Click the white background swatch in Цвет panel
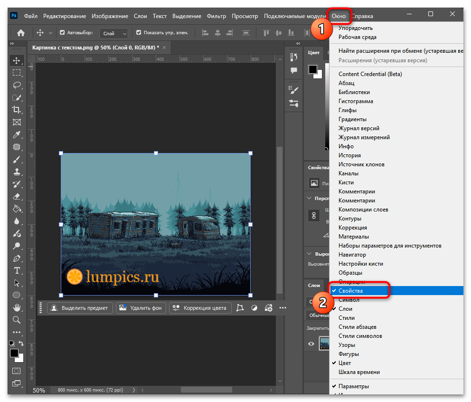The width and height of the screenshot is (471, 402). coord(320,76)
